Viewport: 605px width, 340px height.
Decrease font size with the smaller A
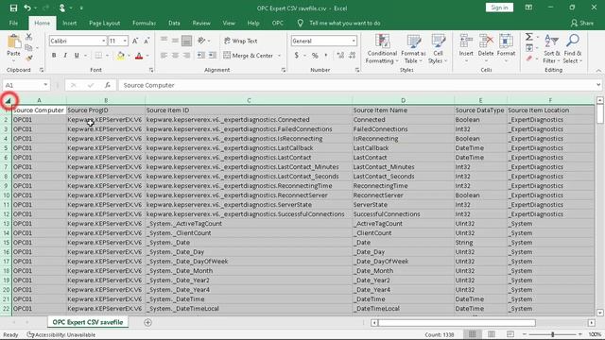[147, 41]
